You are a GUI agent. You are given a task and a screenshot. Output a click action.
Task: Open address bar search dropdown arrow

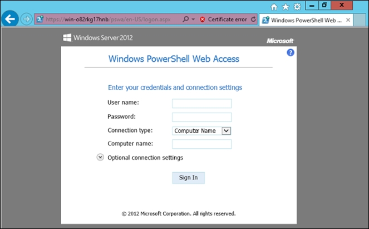pos(193,20)
